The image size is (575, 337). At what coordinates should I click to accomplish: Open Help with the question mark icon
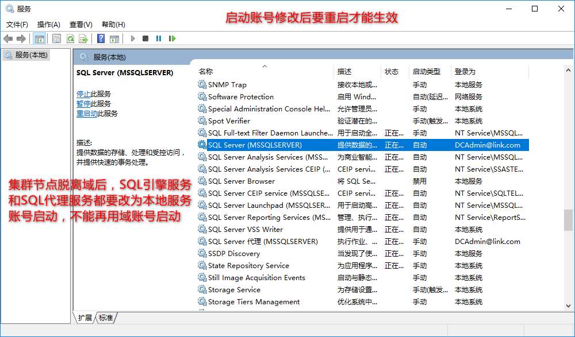(101, 38)
